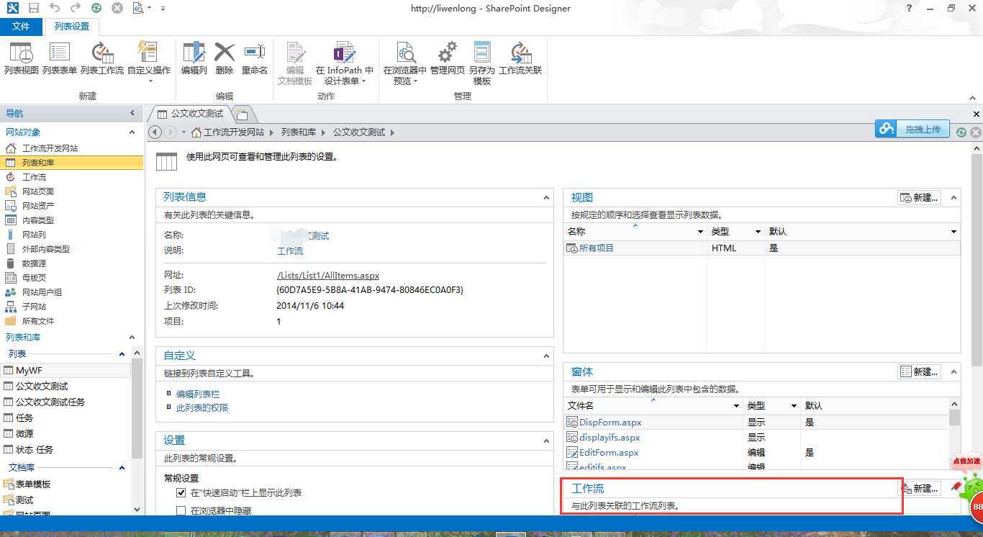Open 所有文件 in navigation pane
The width and height of the screenshot is (983, 537).
coord(37,321)
